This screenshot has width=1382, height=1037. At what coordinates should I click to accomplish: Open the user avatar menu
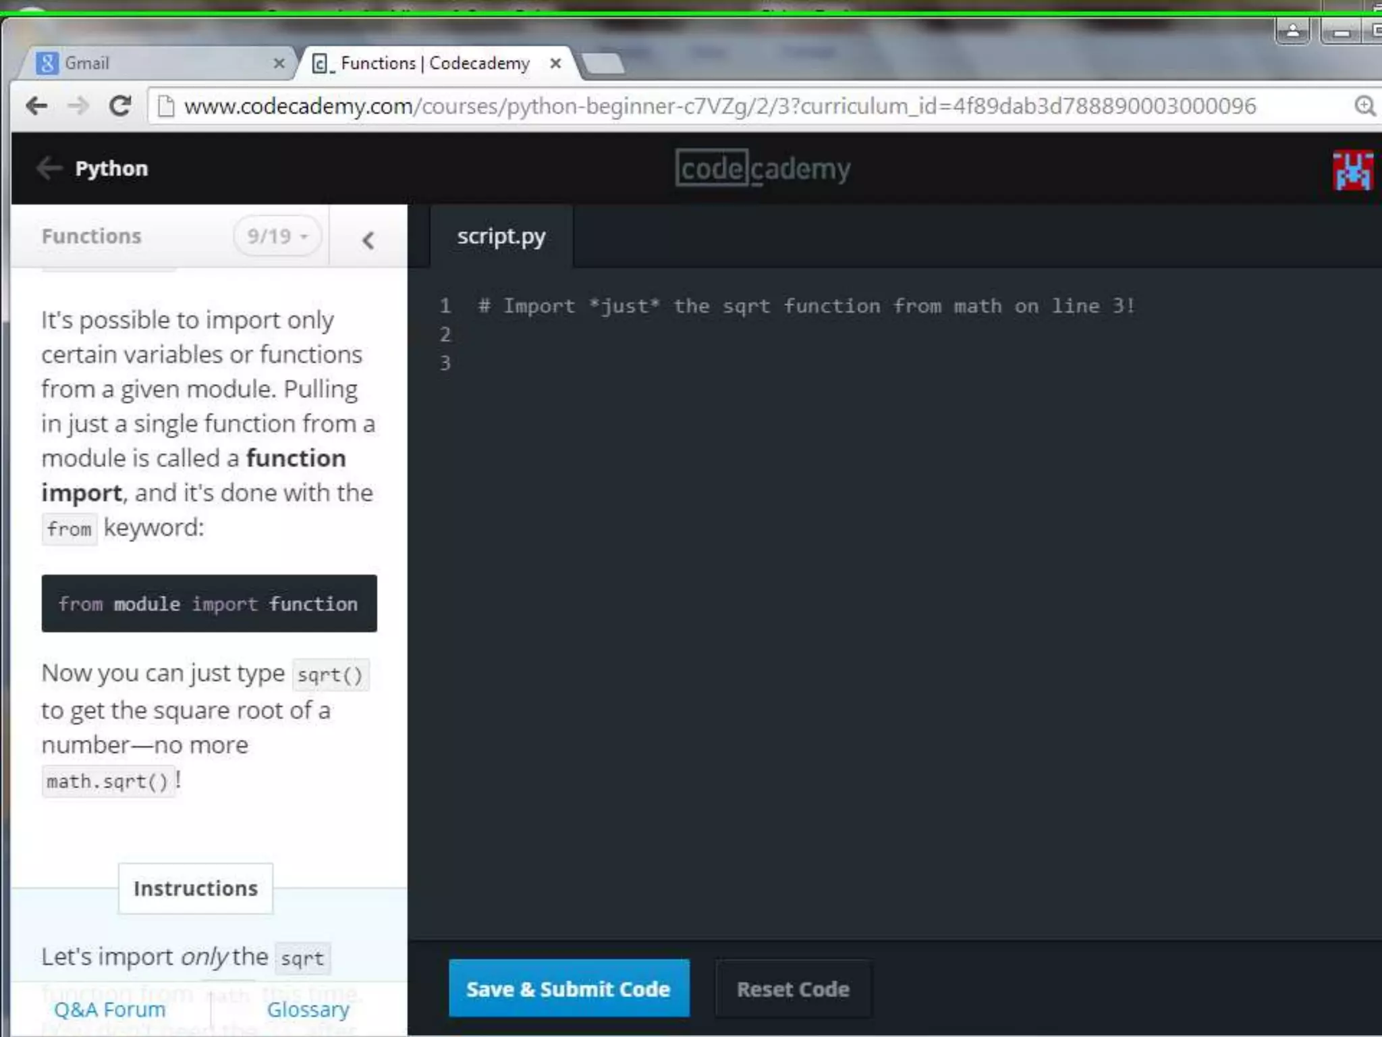click(x=1353, y=170)
